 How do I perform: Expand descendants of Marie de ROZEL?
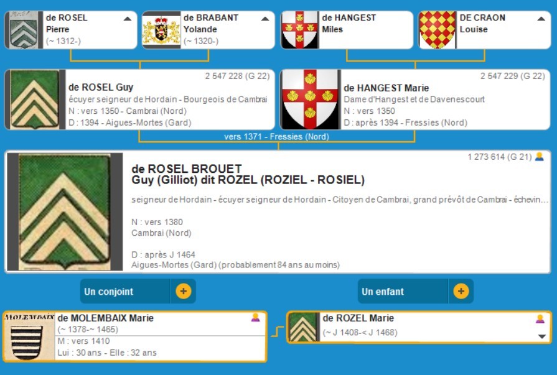[541, 336]
